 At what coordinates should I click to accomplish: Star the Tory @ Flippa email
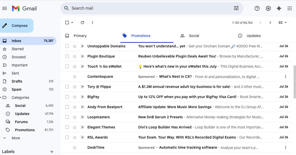click(x=75, y=87)
